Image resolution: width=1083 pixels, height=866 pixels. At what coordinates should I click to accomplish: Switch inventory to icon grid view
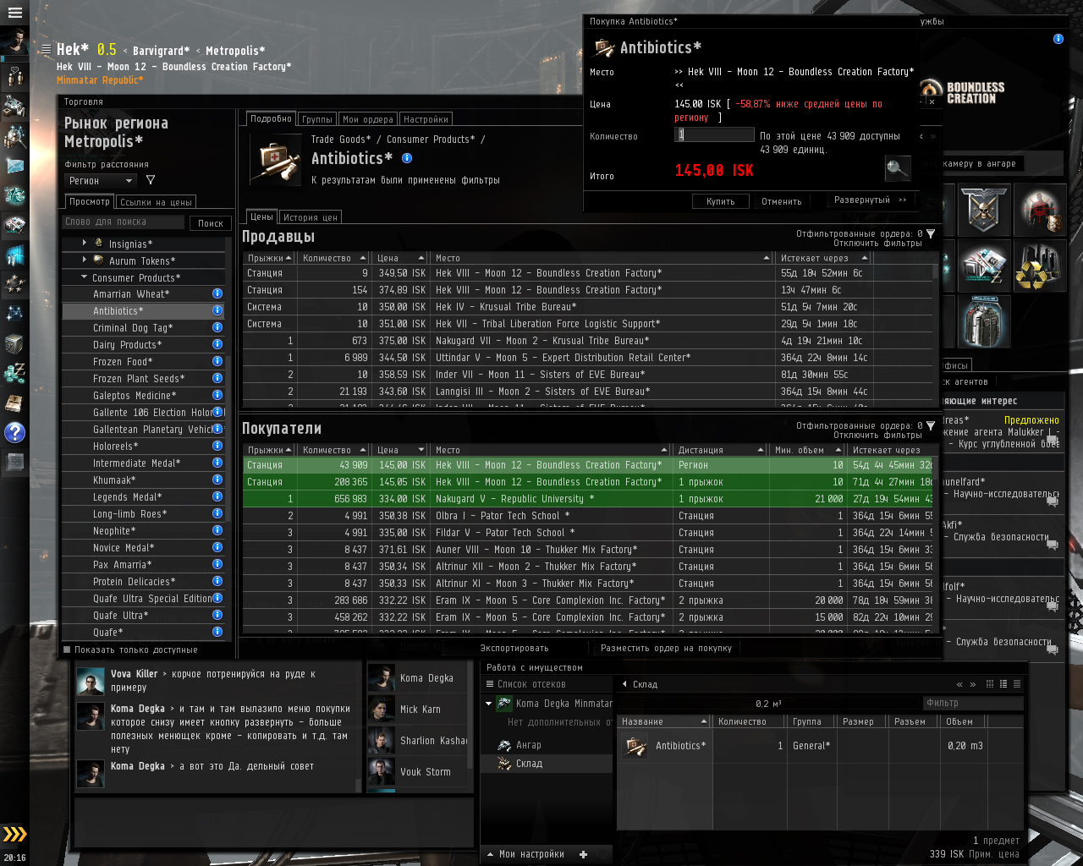click(992, 684)
